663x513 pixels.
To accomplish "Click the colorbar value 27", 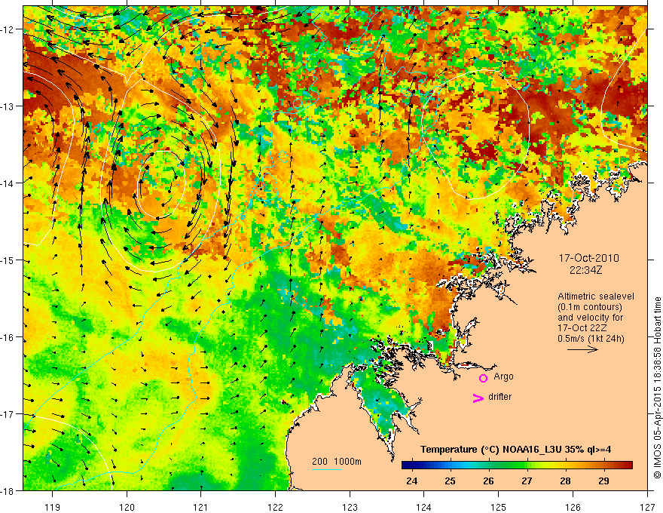I will (527, 481).
